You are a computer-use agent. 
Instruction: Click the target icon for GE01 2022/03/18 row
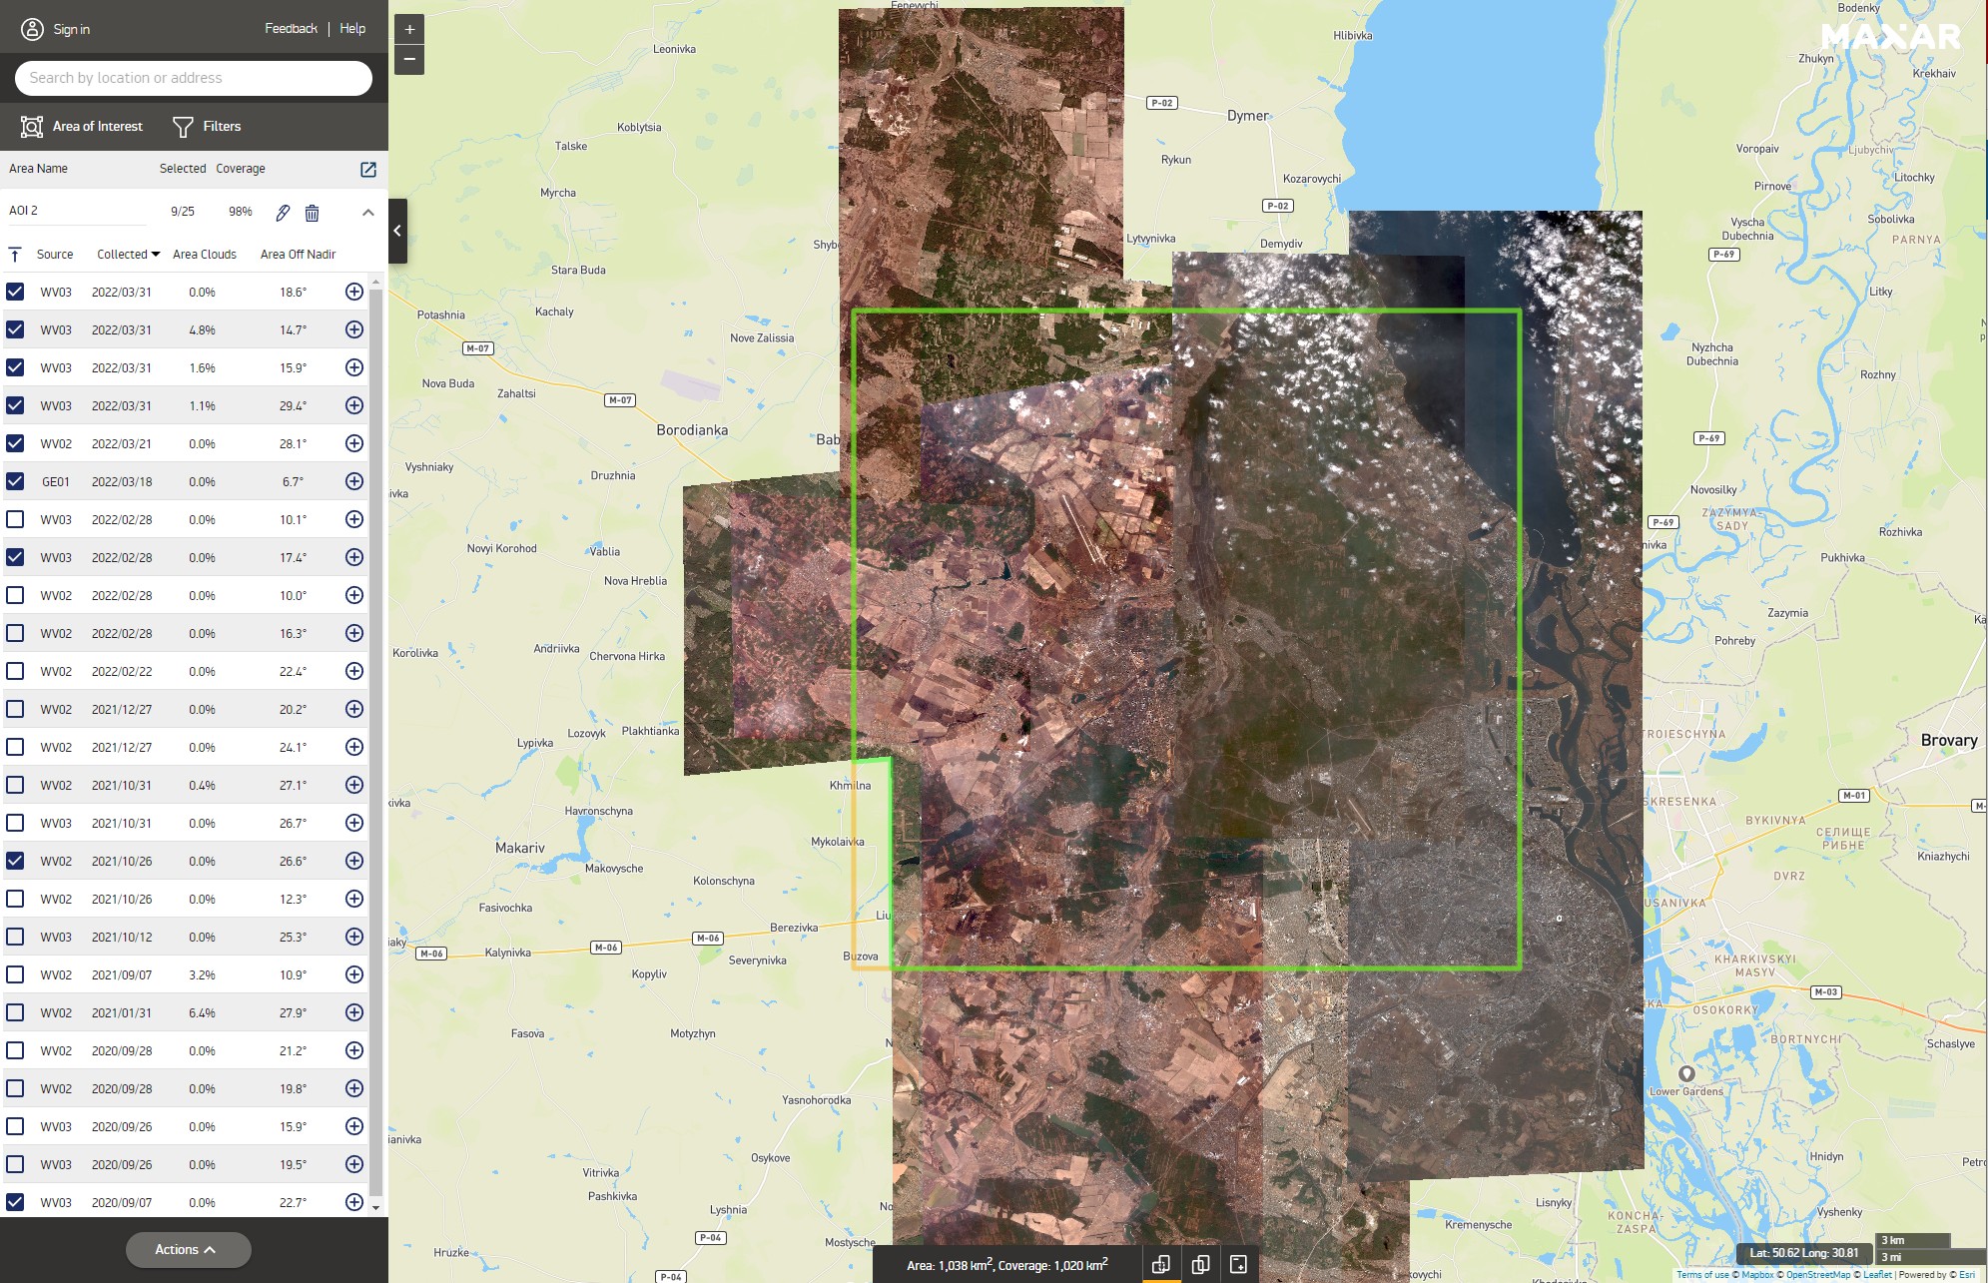[354, 481]
